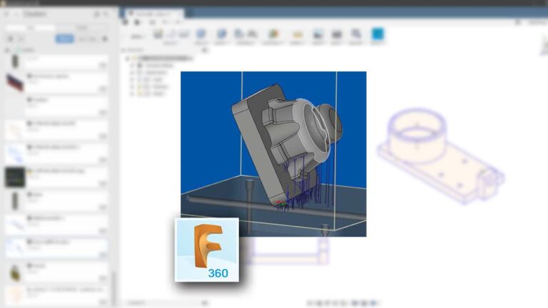Toggle visibility bulb for Origin folder
This screenshot has height=308, width=548.
tap(140, 80)
